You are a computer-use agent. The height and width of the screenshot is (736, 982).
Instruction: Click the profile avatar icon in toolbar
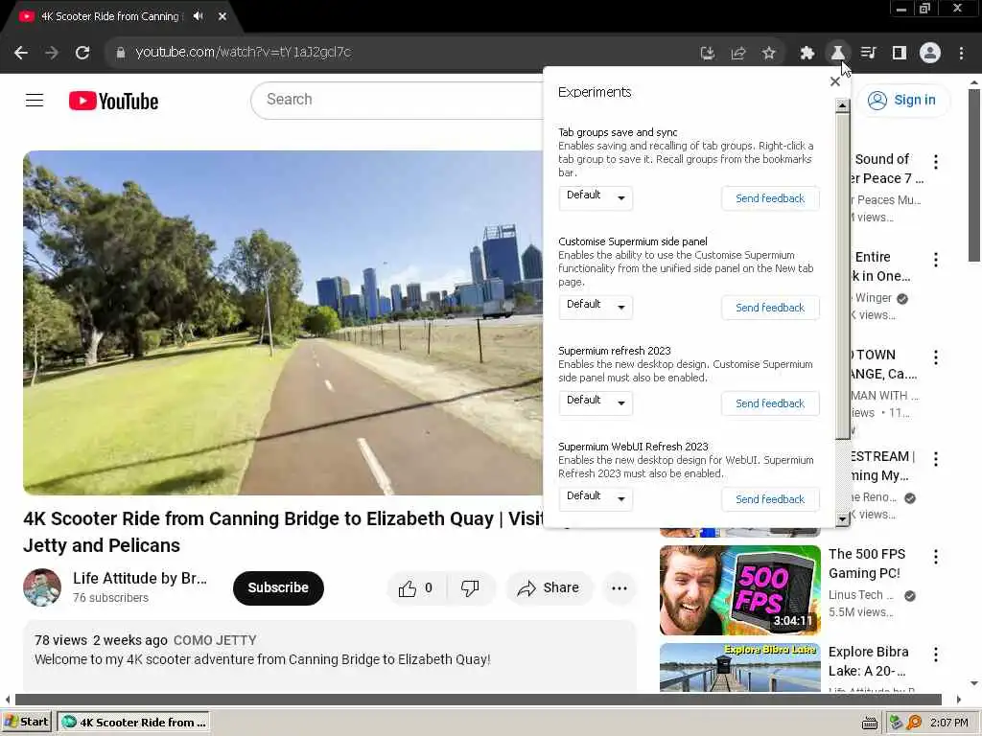(x=930, y=54)
